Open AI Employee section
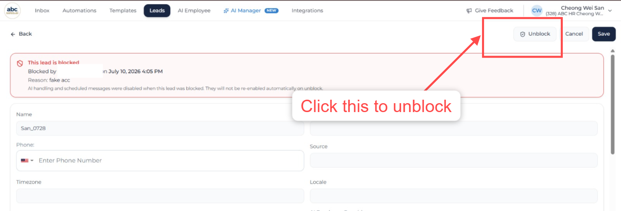 [x=194, y=10]
